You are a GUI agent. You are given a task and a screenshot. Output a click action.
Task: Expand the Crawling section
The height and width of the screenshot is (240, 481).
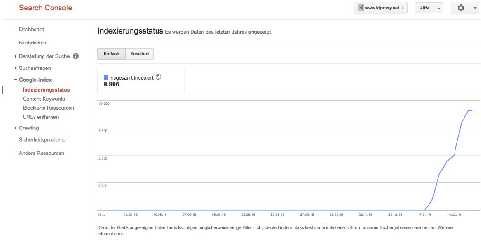29,128
